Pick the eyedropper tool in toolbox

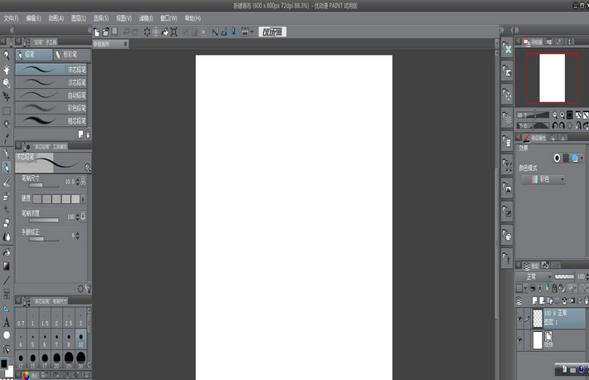pos(7,138)
